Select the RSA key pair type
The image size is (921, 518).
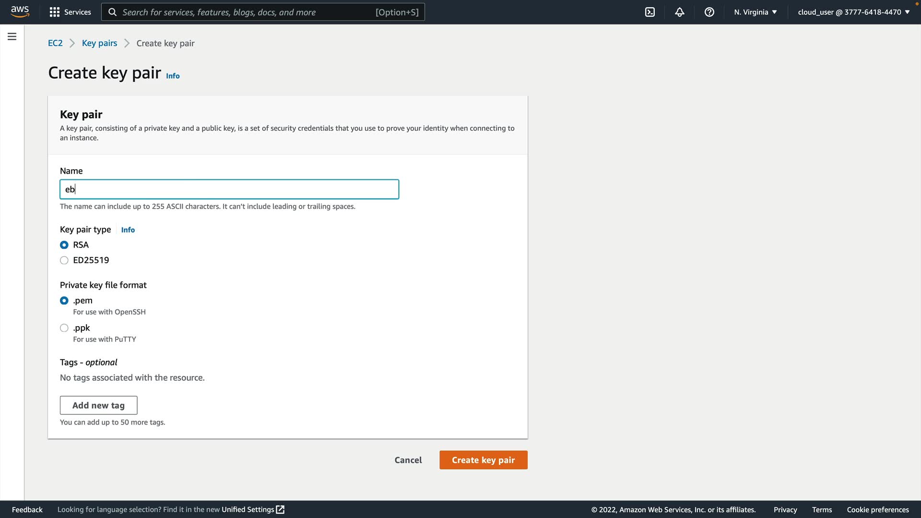[x=64, y=245]
